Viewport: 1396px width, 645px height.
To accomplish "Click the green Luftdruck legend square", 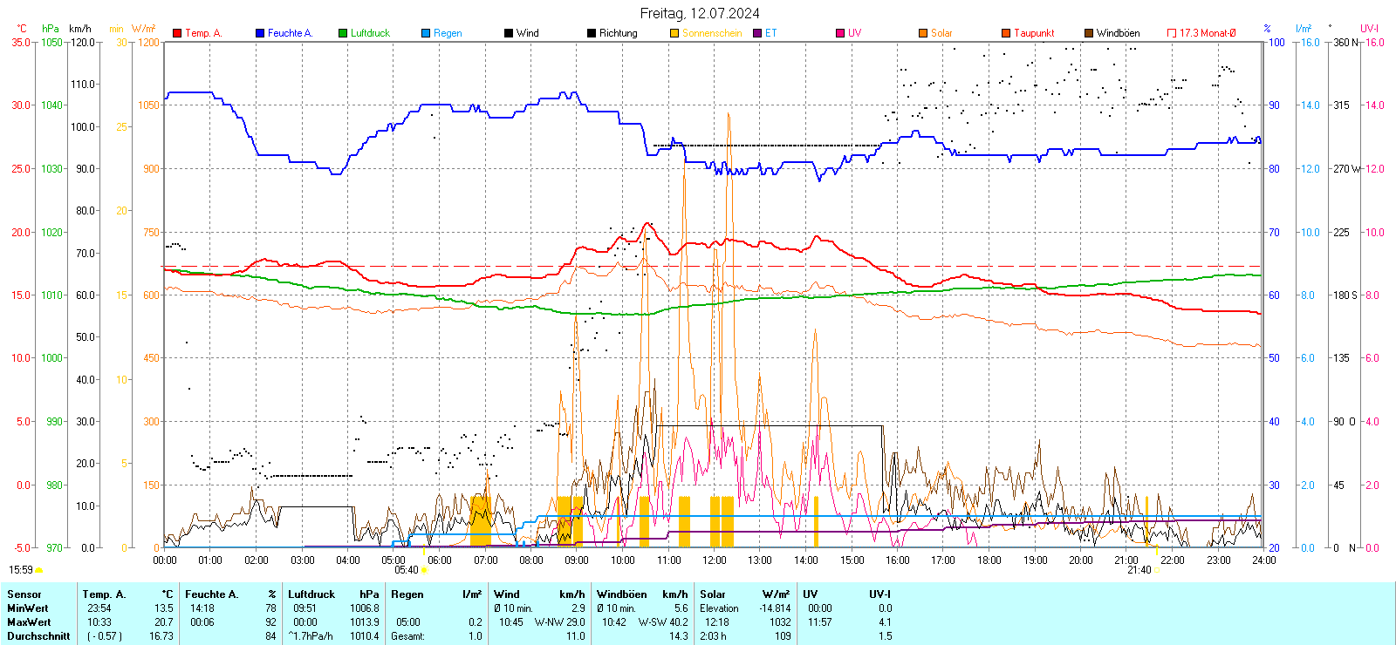I will pyautogui.click(x=343, y=33).
